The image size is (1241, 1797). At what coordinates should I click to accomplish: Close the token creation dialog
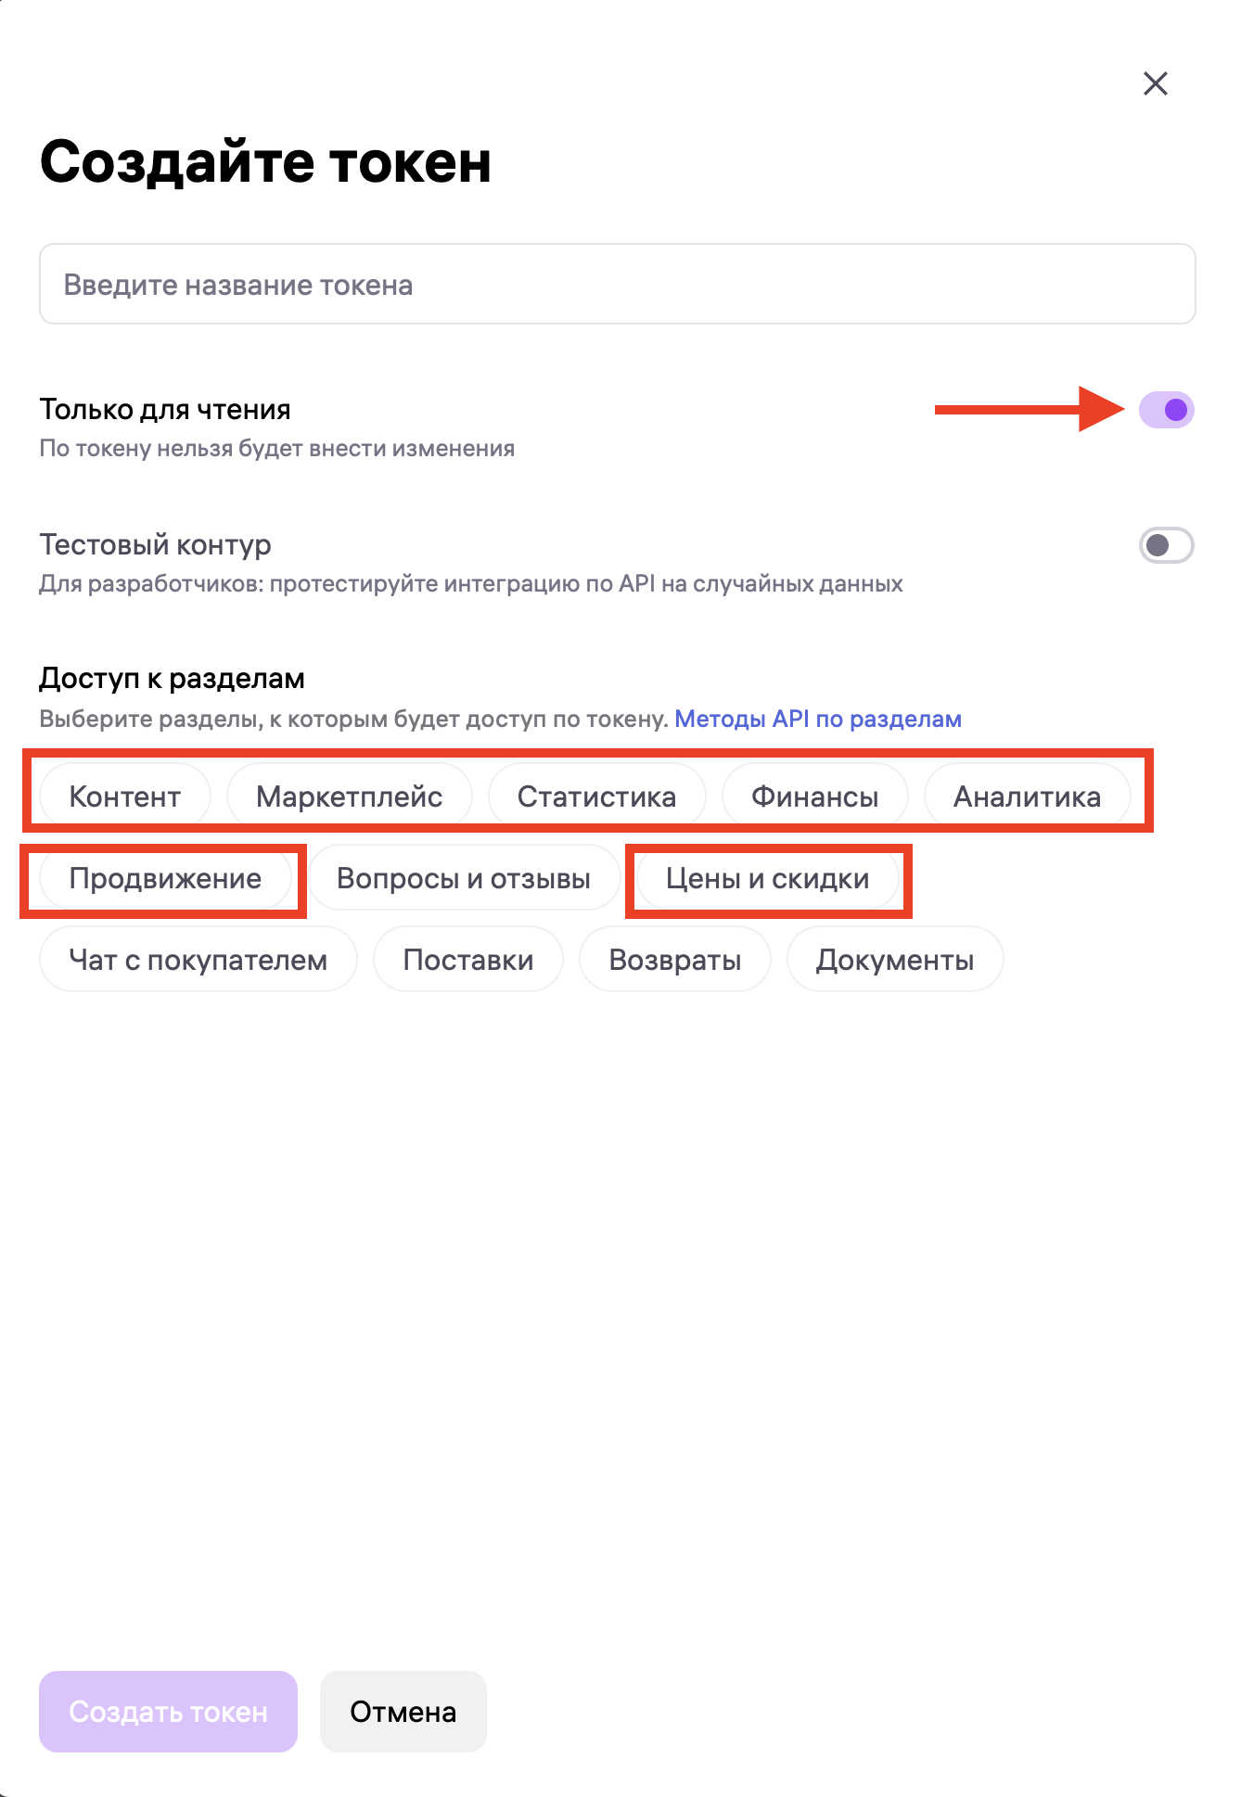coord(1155,83)
